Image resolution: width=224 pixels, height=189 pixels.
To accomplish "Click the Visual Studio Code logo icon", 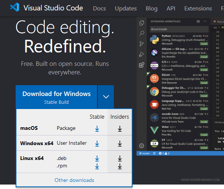I will tap(15, 7).
